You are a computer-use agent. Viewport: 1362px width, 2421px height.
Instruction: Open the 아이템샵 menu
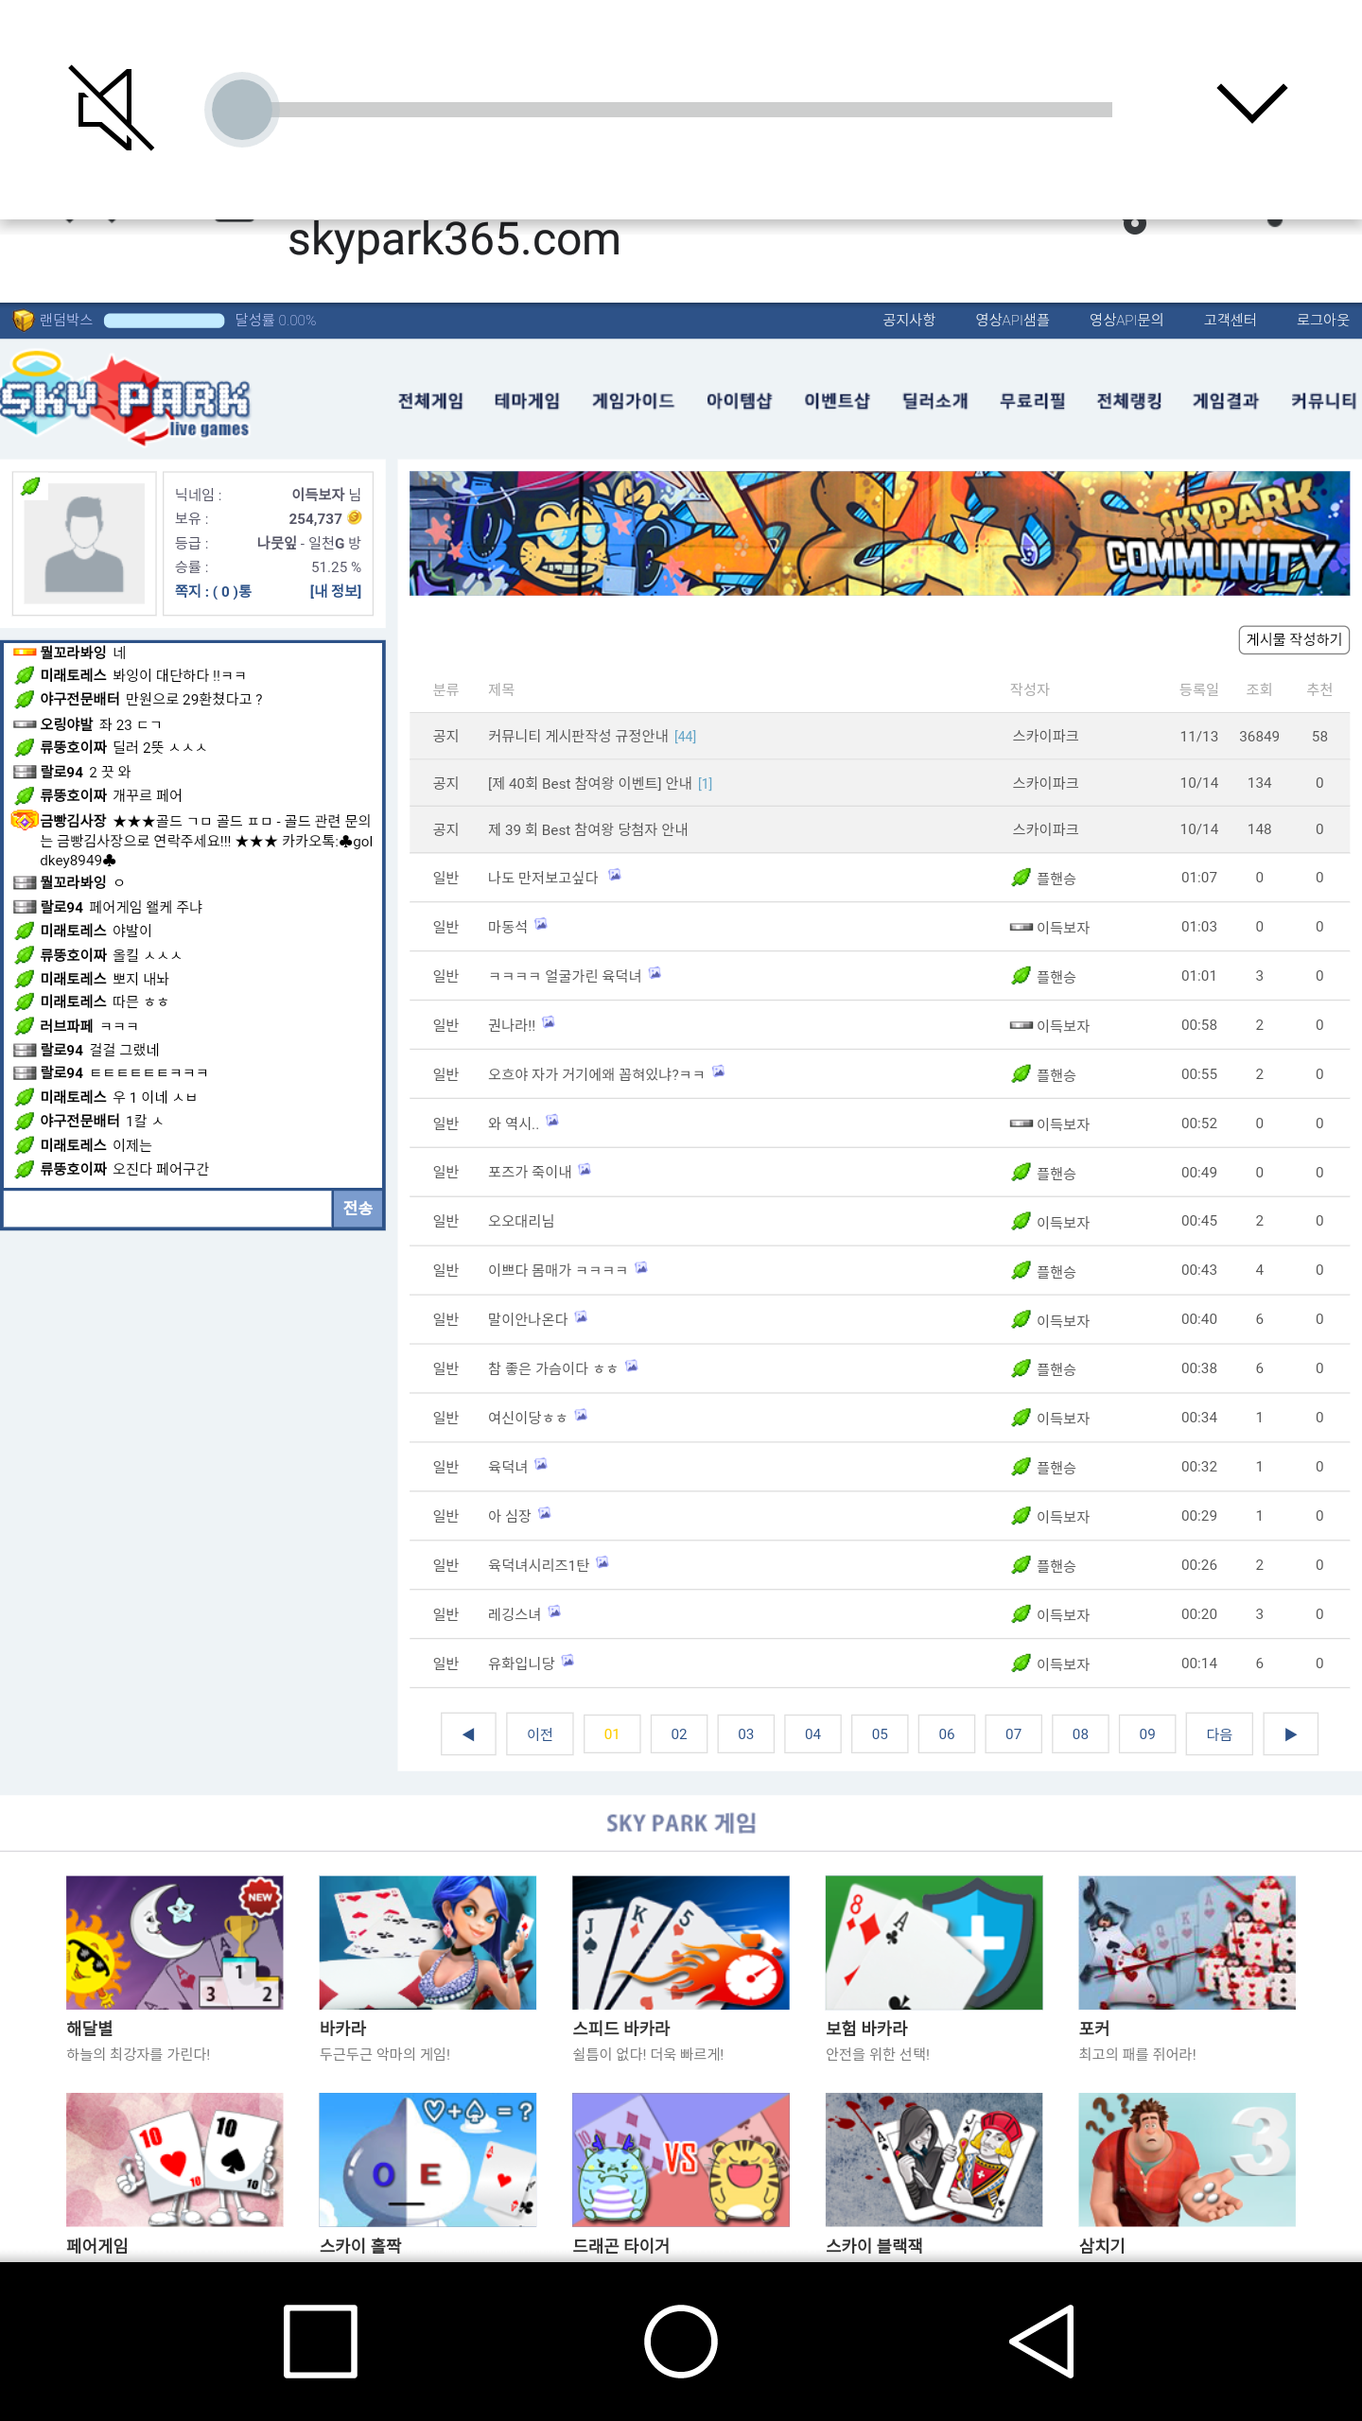(739, 401)
